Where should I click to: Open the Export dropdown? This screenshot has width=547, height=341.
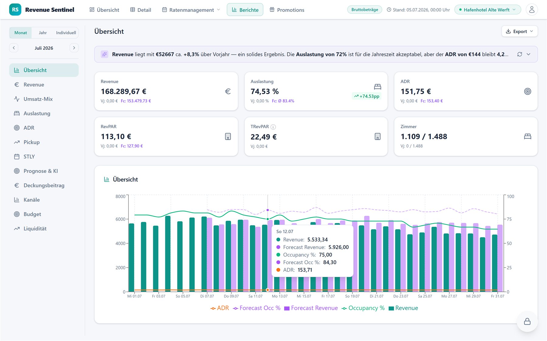click(x=519, y=31)
